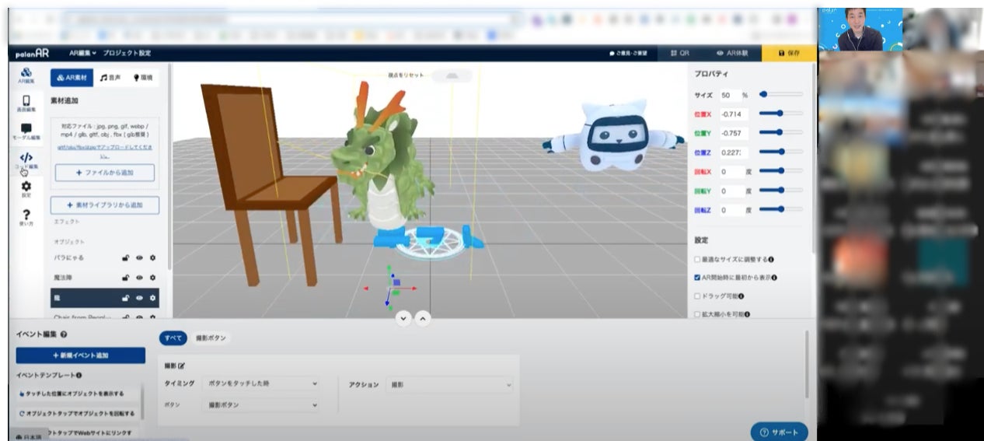984x441 pixels.
Task: Enable 拡大縮小を可能 checkbox
Action: [x=697, y=314]
